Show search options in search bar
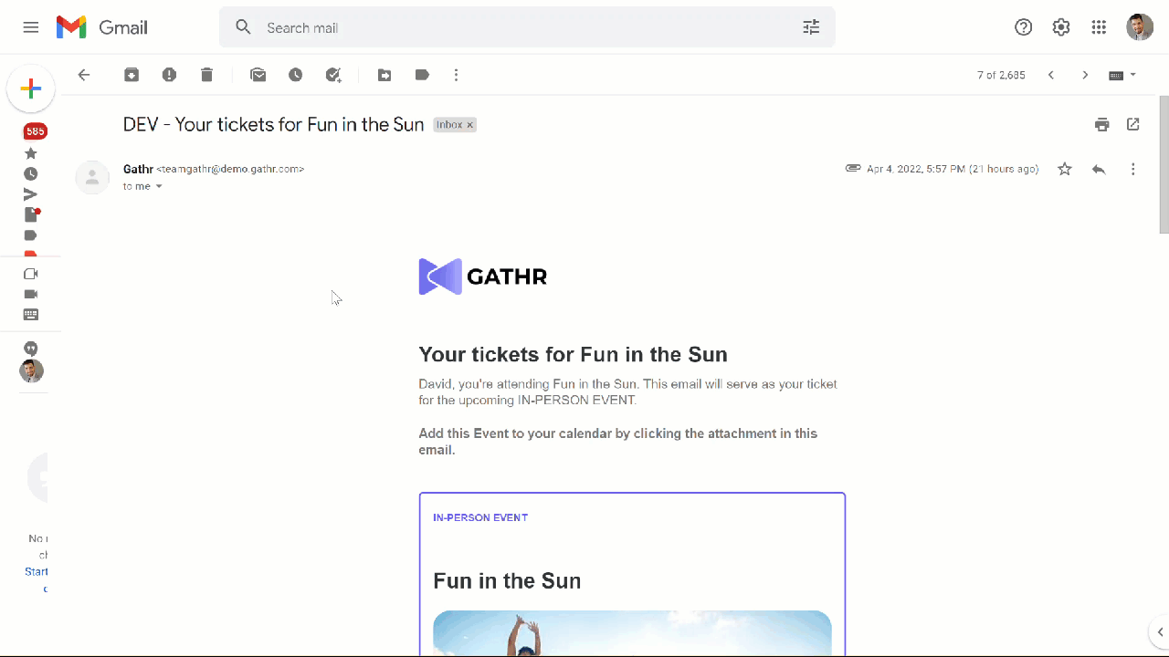Image resolution: width=1169 pixels, height=657 pixels. coord(811,27)
